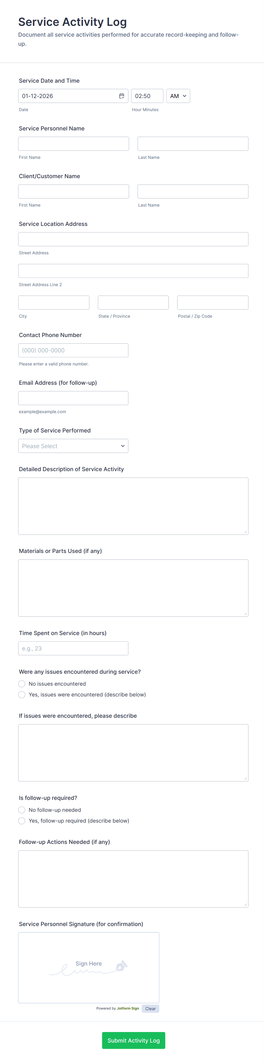Choose 'No follow-up needed' radio button

pos(22,810)
